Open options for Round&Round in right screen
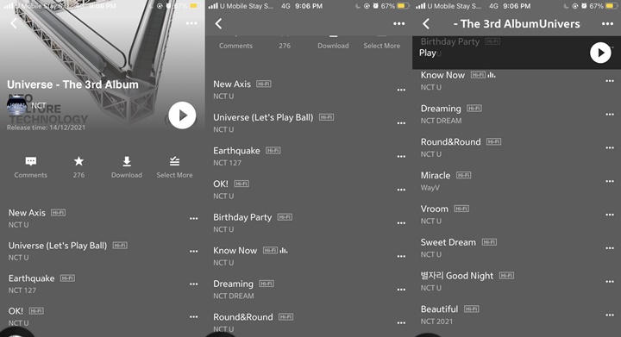 click(610, 147)
